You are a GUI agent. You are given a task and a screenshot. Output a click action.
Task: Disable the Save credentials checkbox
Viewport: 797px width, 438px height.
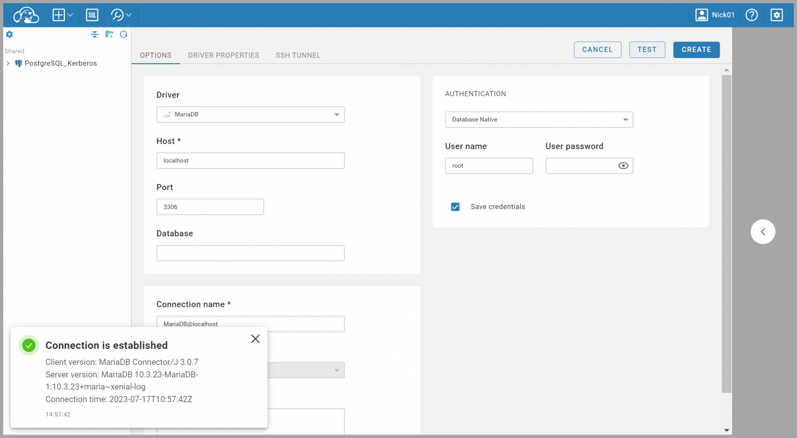(455, 206)
